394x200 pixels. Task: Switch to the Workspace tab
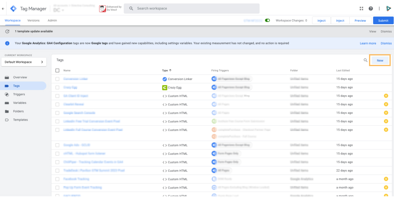click(x=13, y=21)
